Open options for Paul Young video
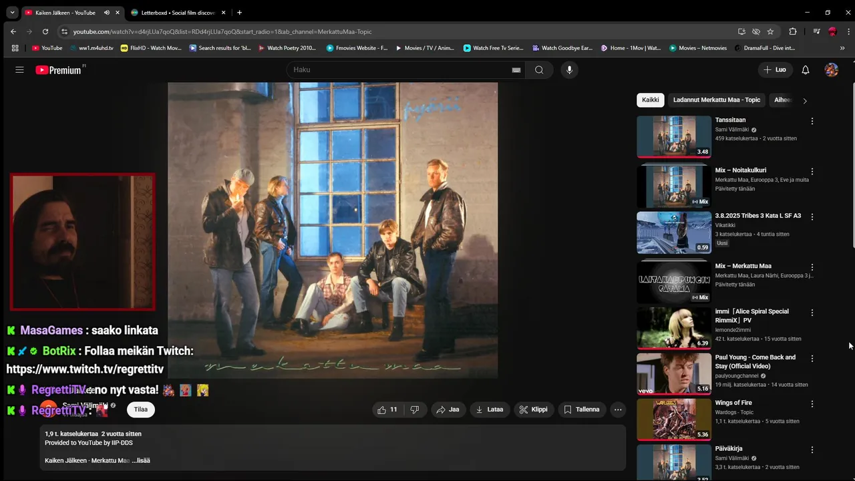Image resolution: width=855 pixels, height=481 pixels. point(812,359)
